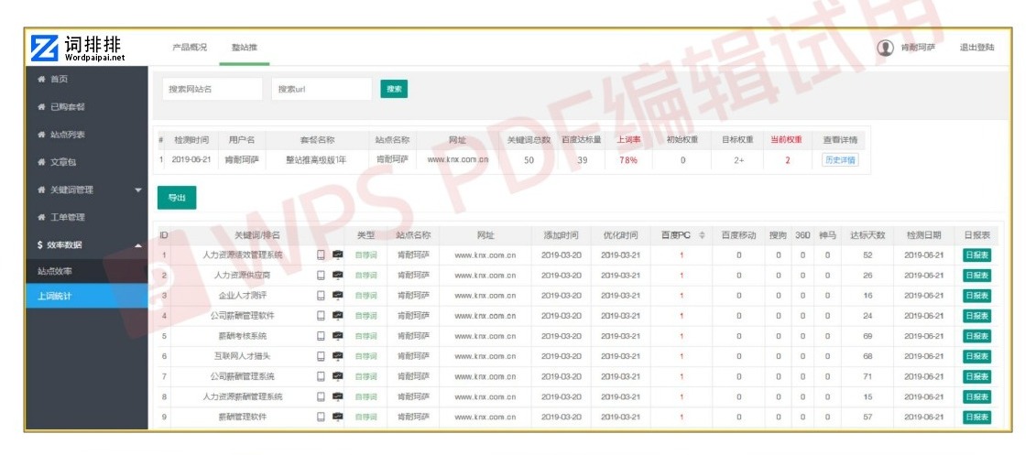The width and height of the screenshot is (1036, 455).
Task: Click the icon next to 文章包
Action: click(x=41, y=163)
